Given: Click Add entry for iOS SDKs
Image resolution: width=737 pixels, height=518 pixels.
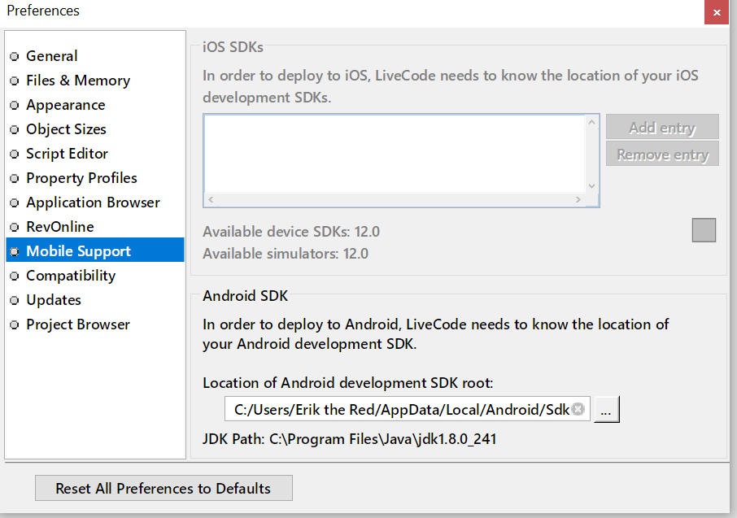Looking at the screenshot, I should point(662,127).
